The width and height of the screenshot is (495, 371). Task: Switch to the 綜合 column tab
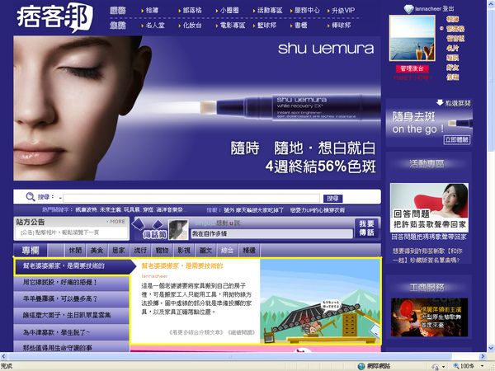[228, 251]
